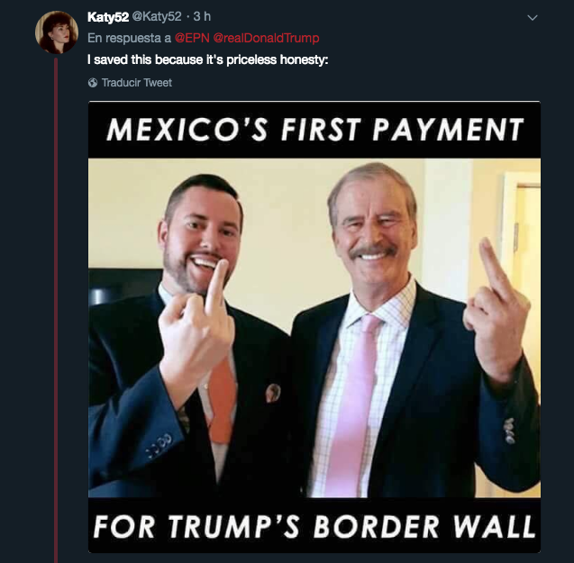Open the @EPN mention link
The width and height of the screenshot is (574, 563).
(192, 38)
